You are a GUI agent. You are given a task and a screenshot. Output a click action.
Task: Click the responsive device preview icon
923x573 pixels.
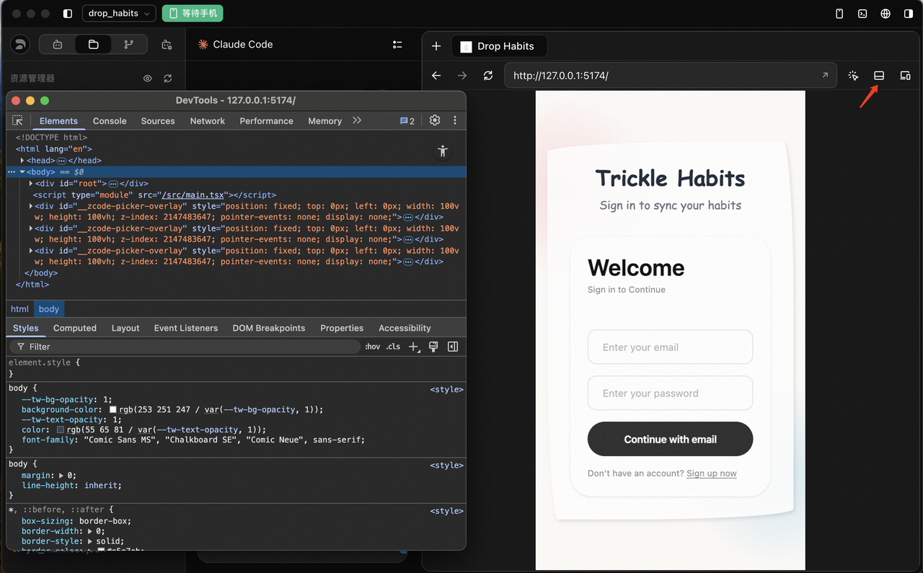click(x=905, y=76)
